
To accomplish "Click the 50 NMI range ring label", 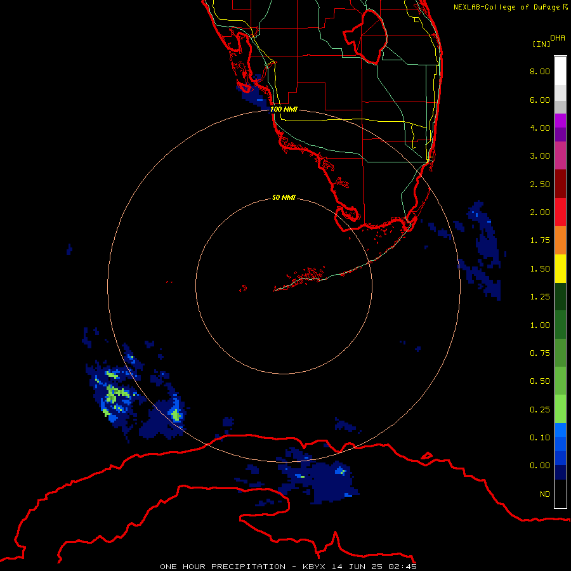I will tap(284, 197).
